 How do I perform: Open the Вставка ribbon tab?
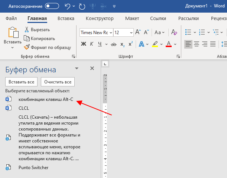coord(66,19)
